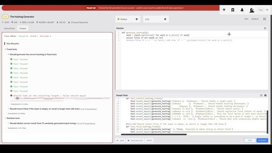This screenshot has height=153, width=272.
Task: Expand the Sample Tests panel
Action: (x=261, y=95)
